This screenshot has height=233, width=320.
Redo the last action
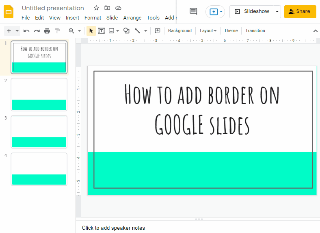pyautogui.click(x=37, y=31)
